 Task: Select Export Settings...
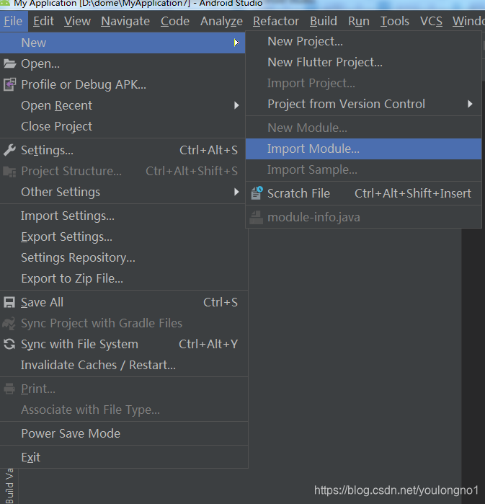tap(124, 236)
